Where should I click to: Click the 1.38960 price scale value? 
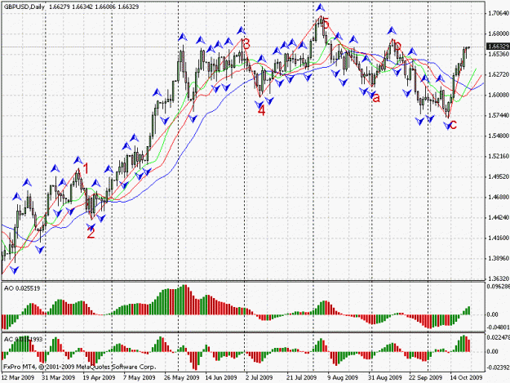pos(499,258)
